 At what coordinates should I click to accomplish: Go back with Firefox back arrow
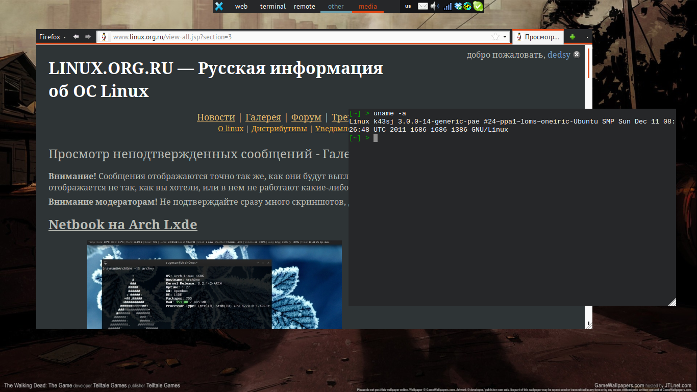coord(76,37)
